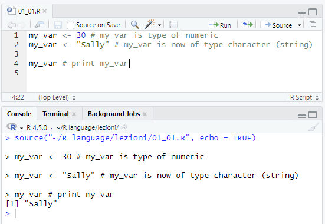This screenshot has height=224, width=325.
Task: Switch to the Terminal tab
Action: coord(55,114)
